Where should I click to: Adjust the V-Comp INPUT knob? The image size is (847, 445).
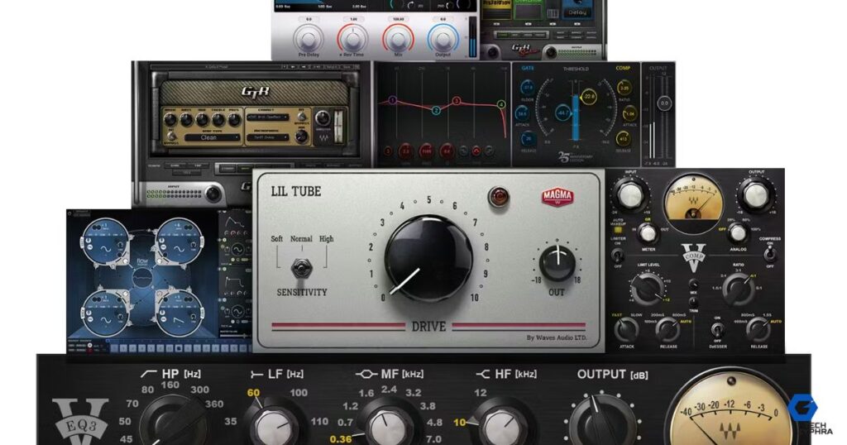click(x=630, y=194)
